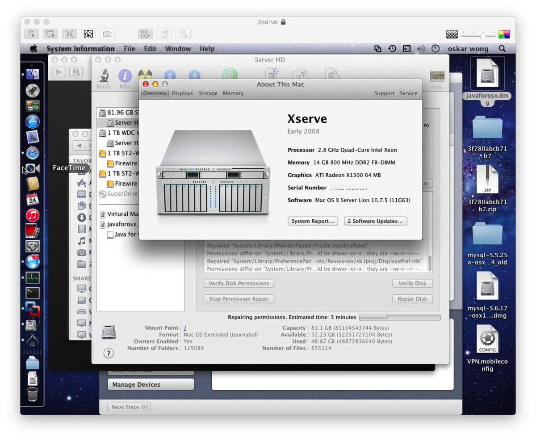536x439 pixels.
Task: Open the Next Steps dropdown
Action: (x=129, y=407)
